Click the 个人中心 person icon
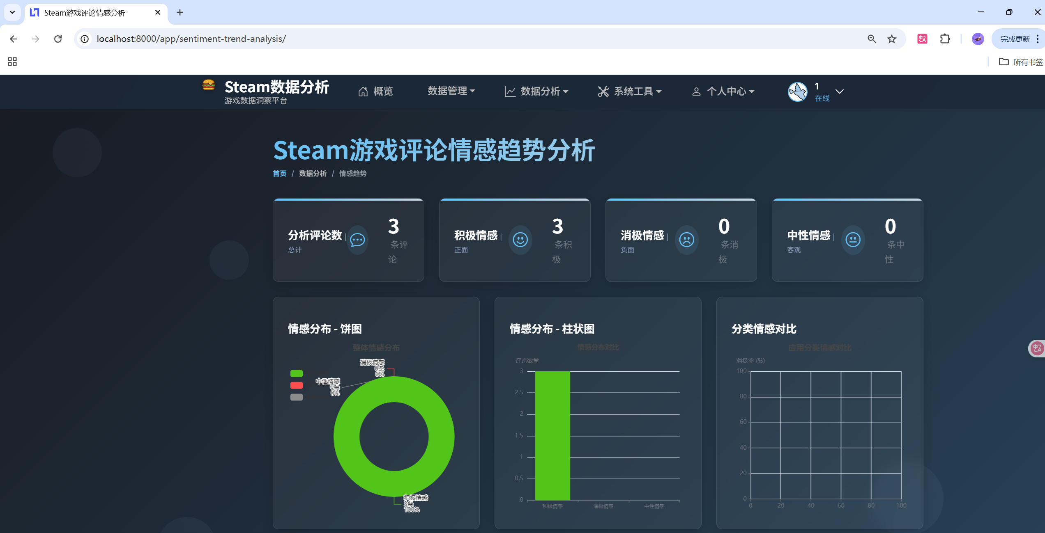Image resolution: width=1045 pixels, height=533 pixels. pyautogui.click(x=696, y=92)
